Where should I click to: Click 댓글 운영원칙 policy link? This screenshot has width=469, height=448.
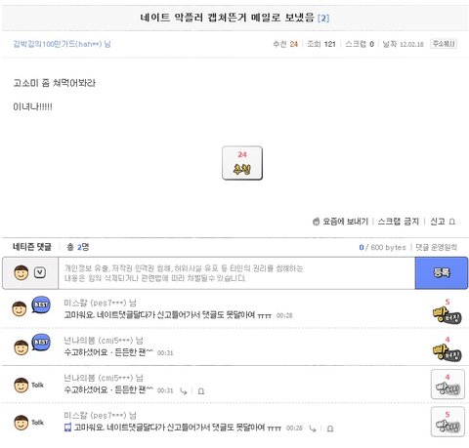click(437, 247)
